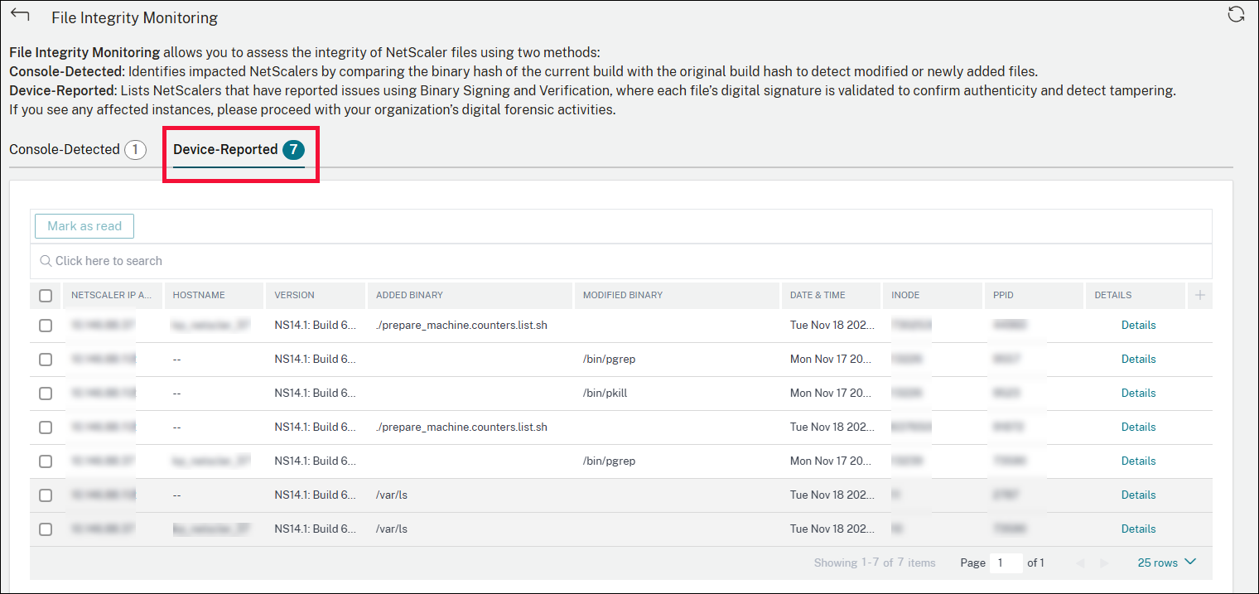Click the page number input box
This screenshot has width=1259, height=594.
coord(1006,563)
